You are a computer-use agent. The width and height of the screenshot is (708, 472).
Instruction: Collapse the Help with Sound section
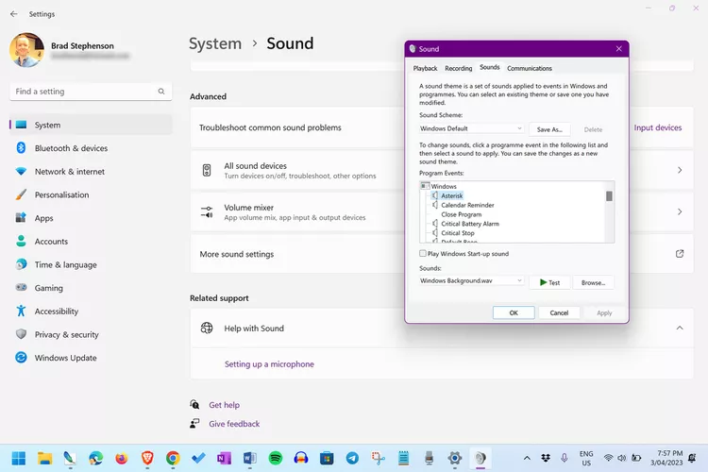(680, 328)
